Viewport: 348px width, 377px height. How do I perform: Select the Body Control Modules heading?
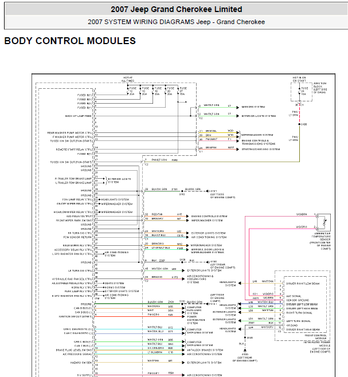[70, 41]
